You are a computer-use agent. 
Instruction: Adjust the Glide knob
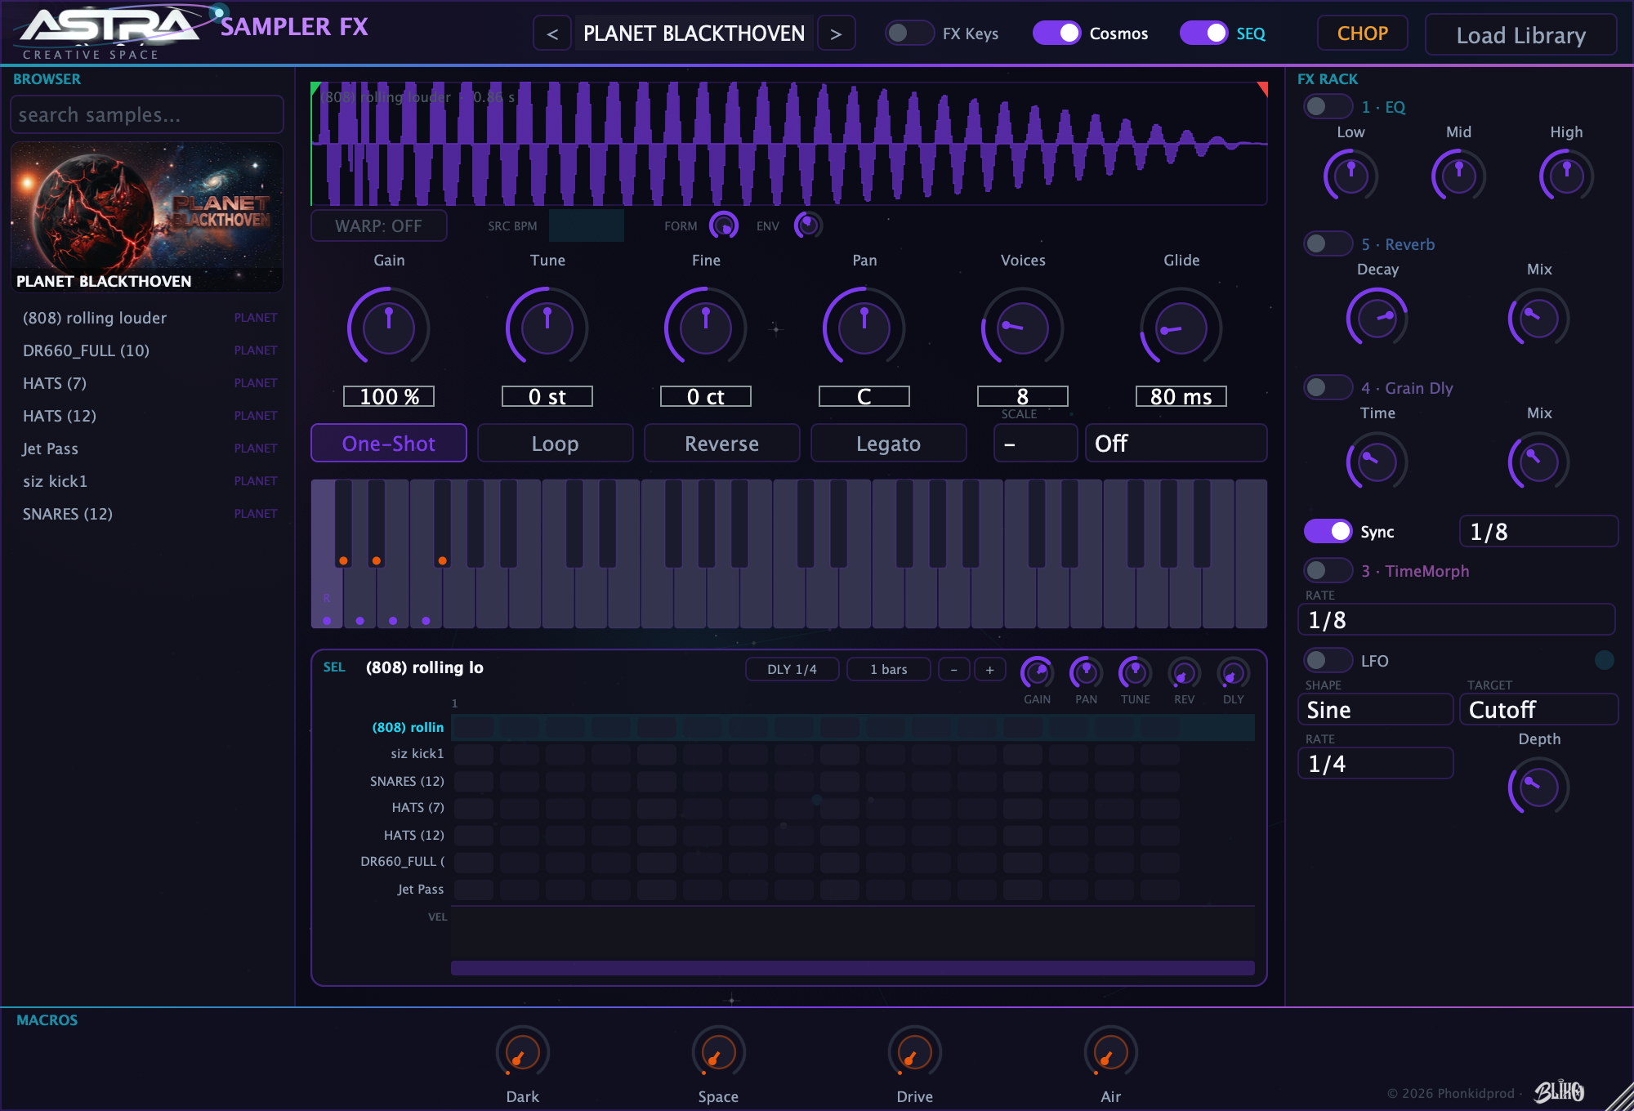(1181, 328)
